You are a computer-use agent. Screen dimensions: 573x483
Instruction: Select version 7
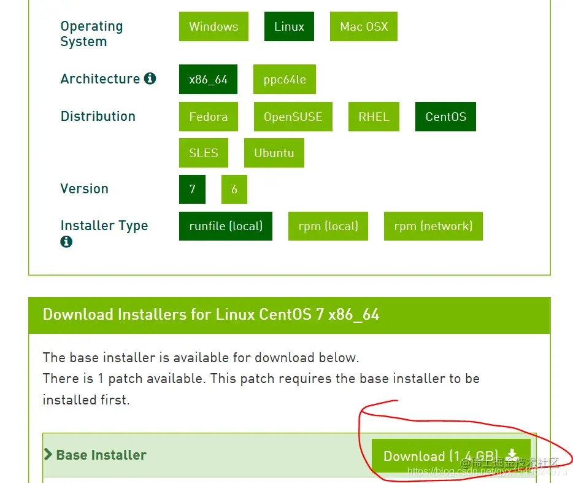pos(192,189)
